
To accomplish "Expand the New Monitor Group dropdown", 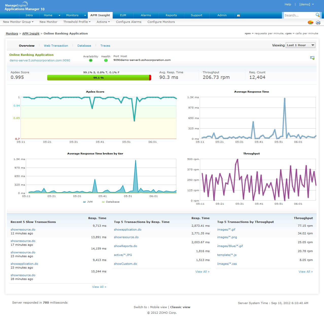I will 18,22.
